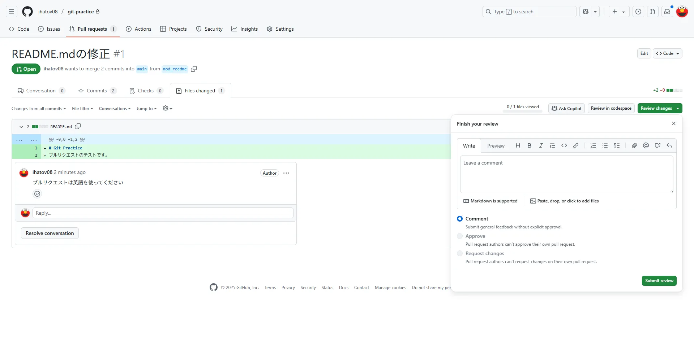The width and height of the screenshot is (694, 341).
Task: Focus the Reply input field
Action: click(x=163, y=213)
